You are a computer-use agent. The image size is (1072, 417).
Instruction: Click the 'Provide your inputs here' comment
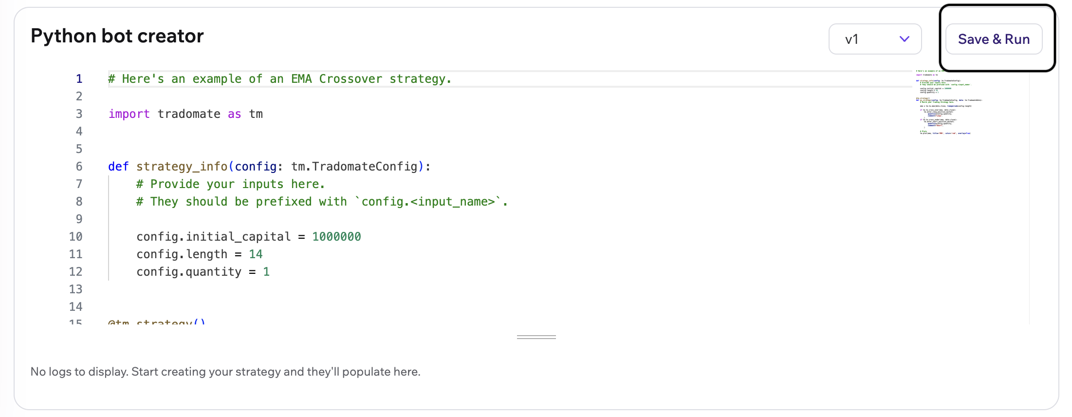[230, 184]
